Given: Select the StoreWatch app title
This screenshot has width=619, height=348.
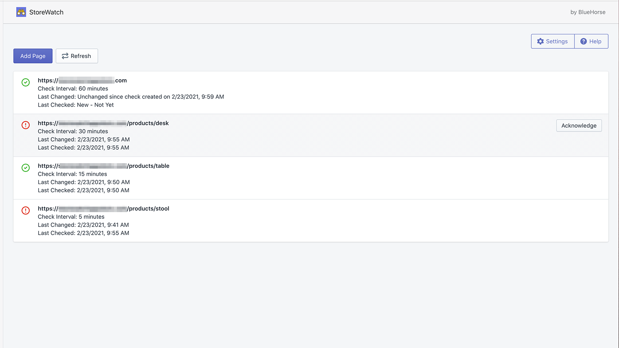Looking at the screenshot, I should point(46,12).
